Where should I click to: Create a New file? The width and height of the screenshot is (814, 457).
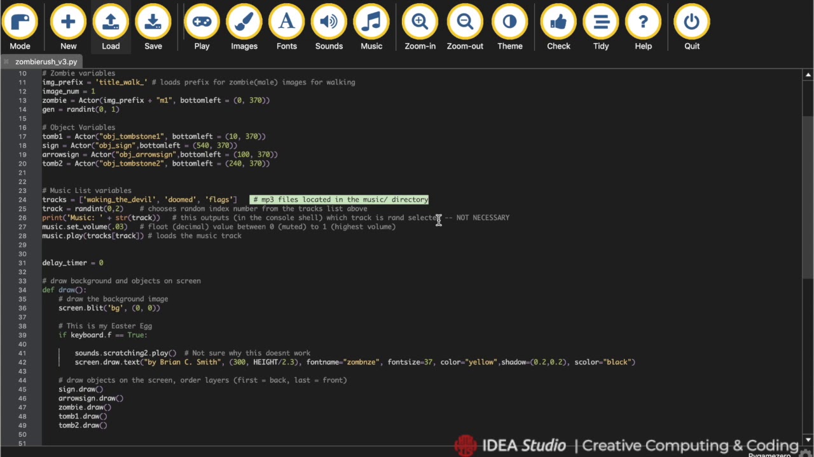click(68, 28)
